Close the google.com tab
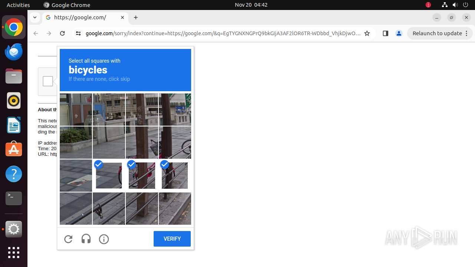Screen dimensions: 475x267 tap(122, 17)
